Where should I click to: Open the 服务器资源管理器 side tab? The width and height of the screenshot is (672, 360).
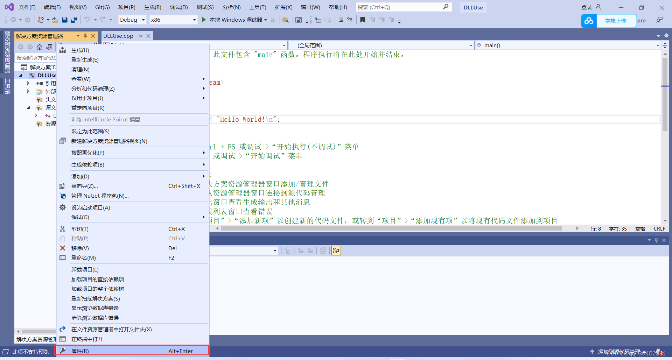[x=7, y=52]
